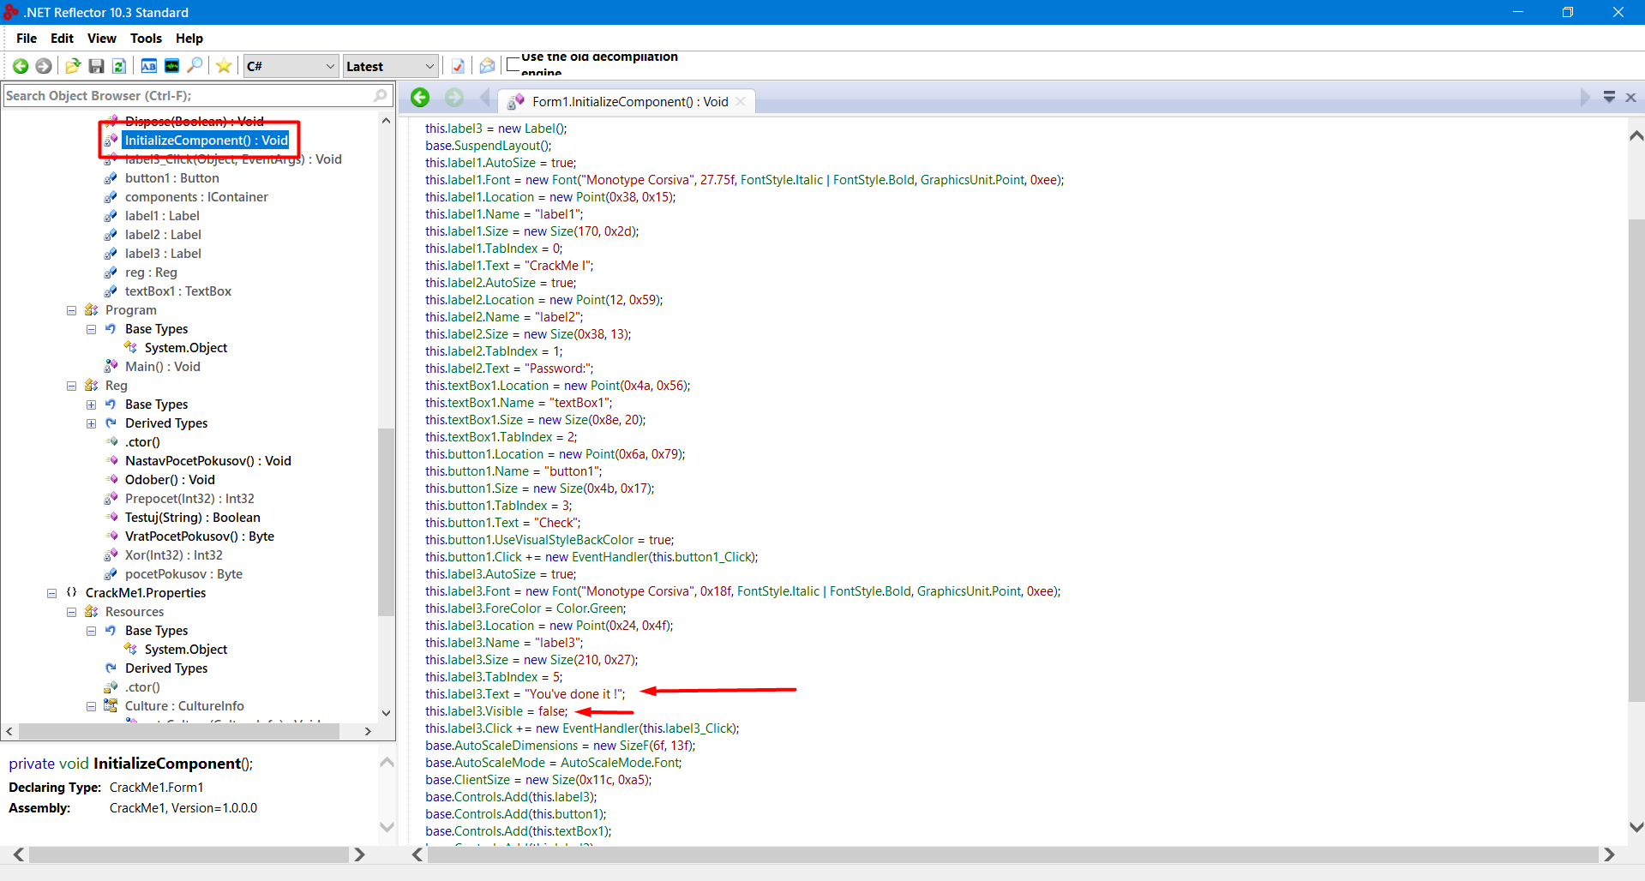Click the code pane scrollbar up arrow
Viewport: 1645px width, 881px height.
pos(1636,135)
